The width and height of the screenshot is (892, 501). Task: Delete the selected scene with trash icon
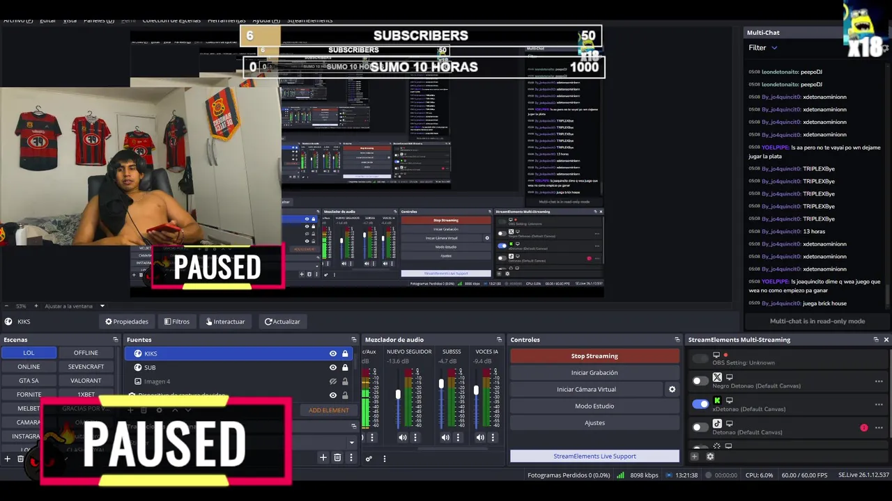(x=20, y=459)
